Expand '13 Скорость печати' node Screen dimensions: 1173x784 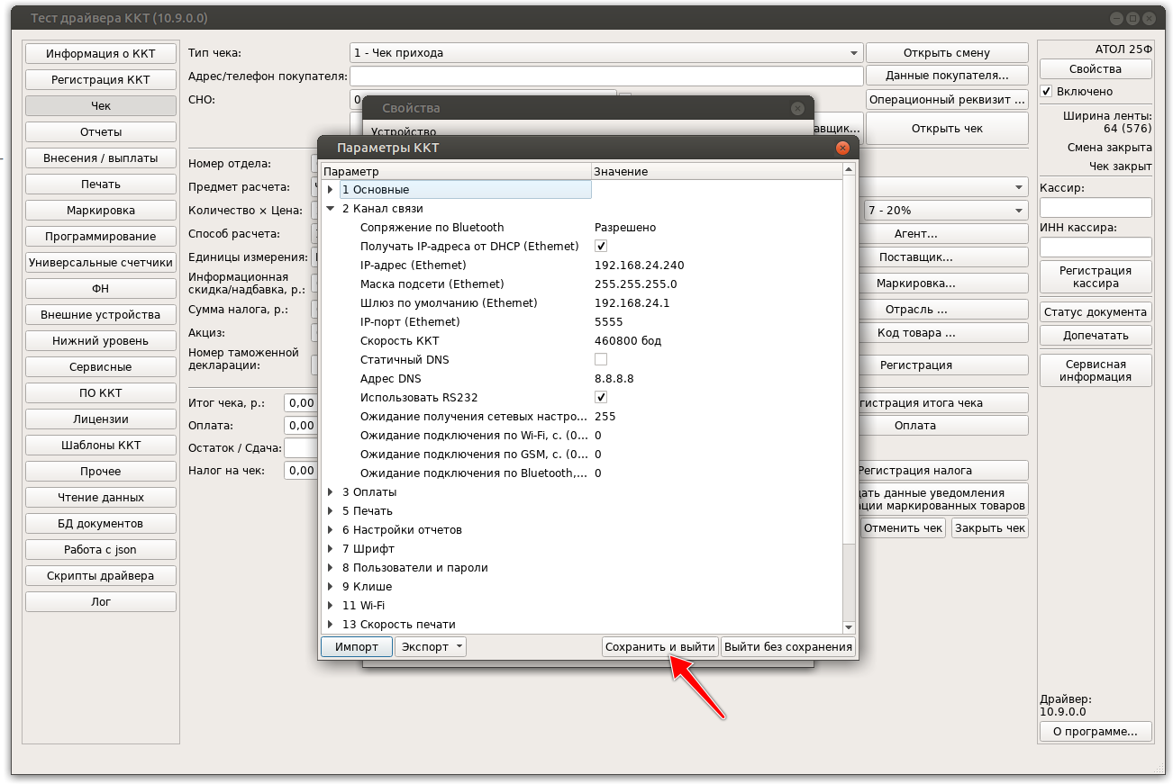[331, 625]
